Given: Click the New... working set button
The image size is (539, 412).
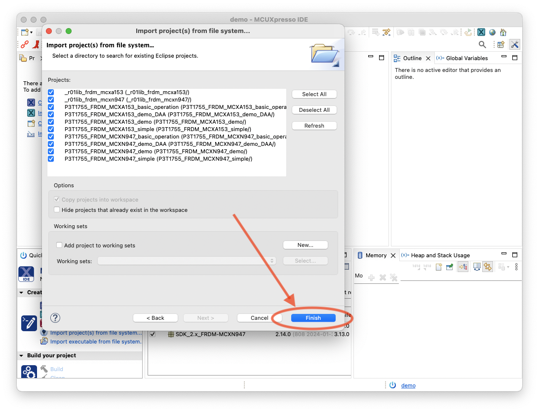Looking at the screenshot, I should coord(305,245).
